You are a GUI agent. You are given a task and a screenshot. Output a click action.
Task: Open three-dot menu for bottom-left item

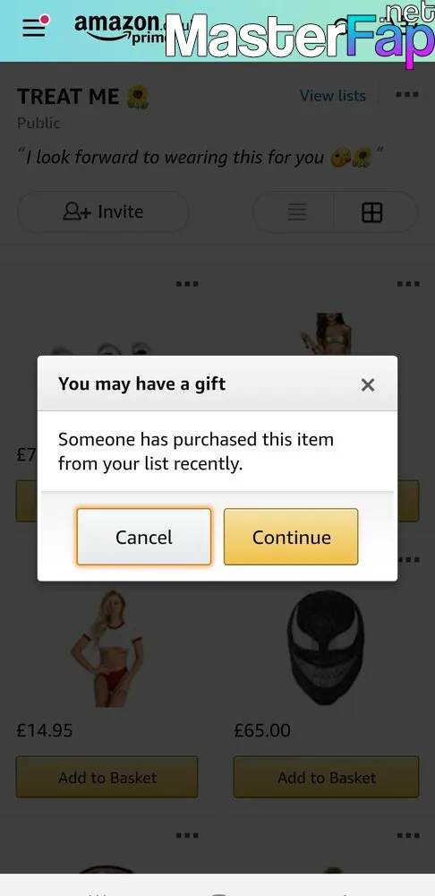(187, 835)
